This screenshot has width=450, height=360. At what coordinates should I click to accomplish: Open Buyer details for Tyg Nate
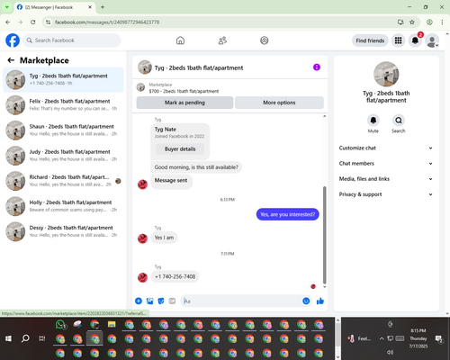tap(180, 149)
